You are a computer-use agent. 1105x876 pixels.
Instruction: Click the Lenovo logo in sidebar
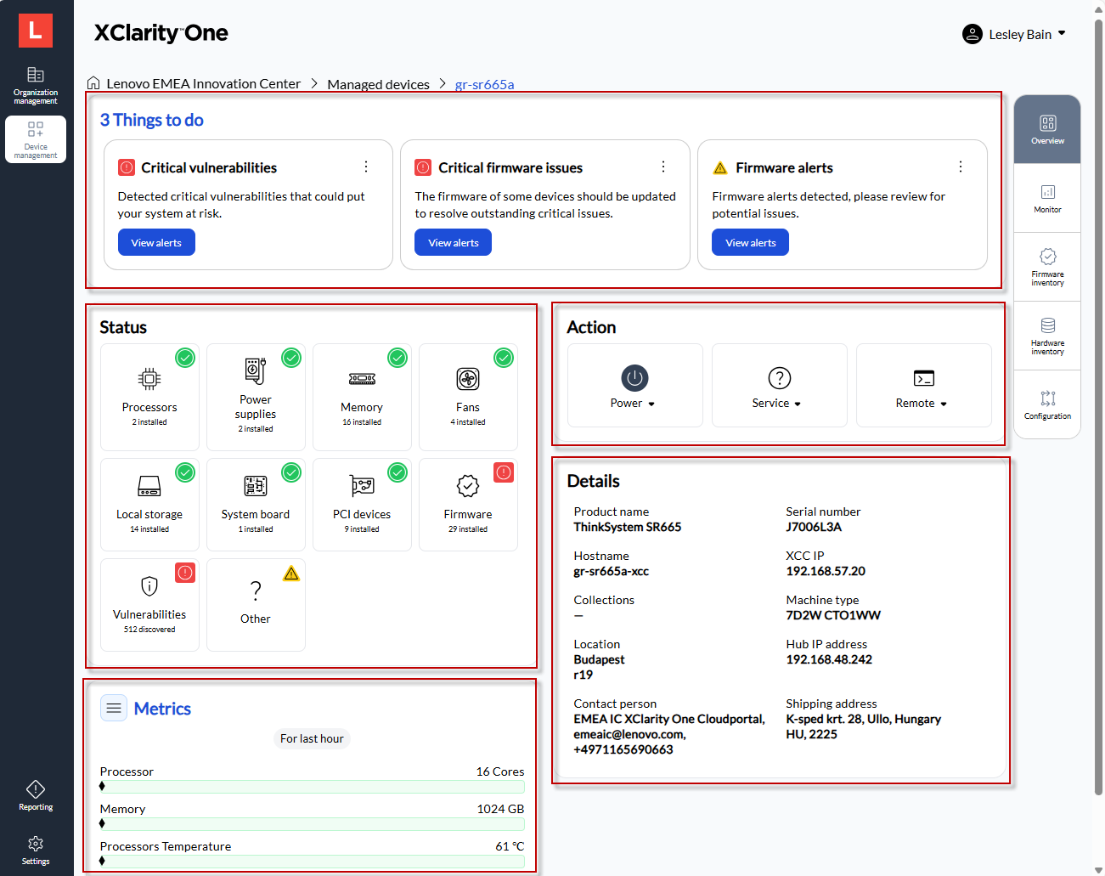pos(36,31)
